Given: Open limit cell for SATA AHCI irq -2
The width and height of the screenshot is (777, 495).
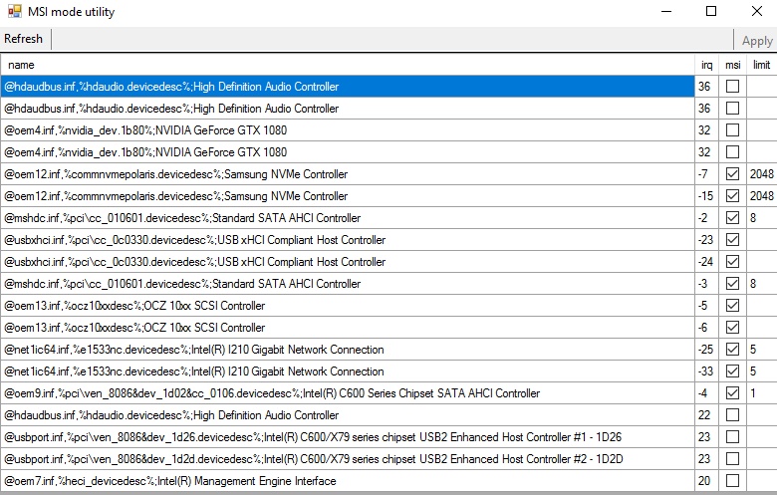Looking at the screenshot, I should tap(761, 218).
